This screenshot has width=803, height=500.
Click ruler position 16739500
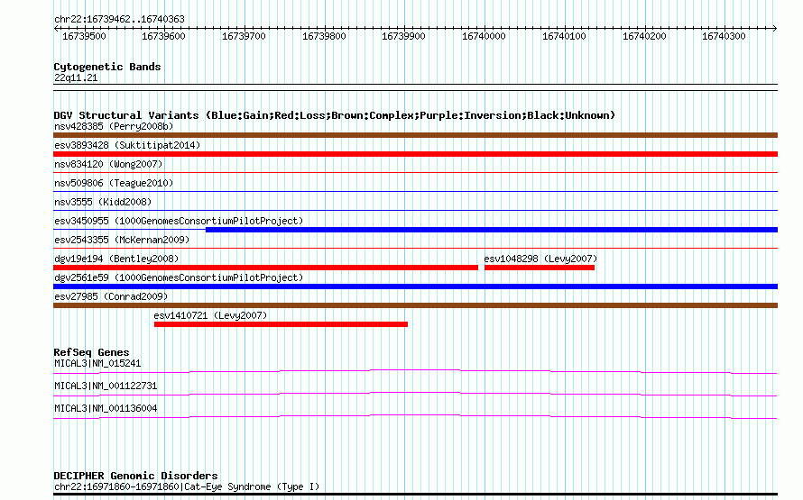84,36
